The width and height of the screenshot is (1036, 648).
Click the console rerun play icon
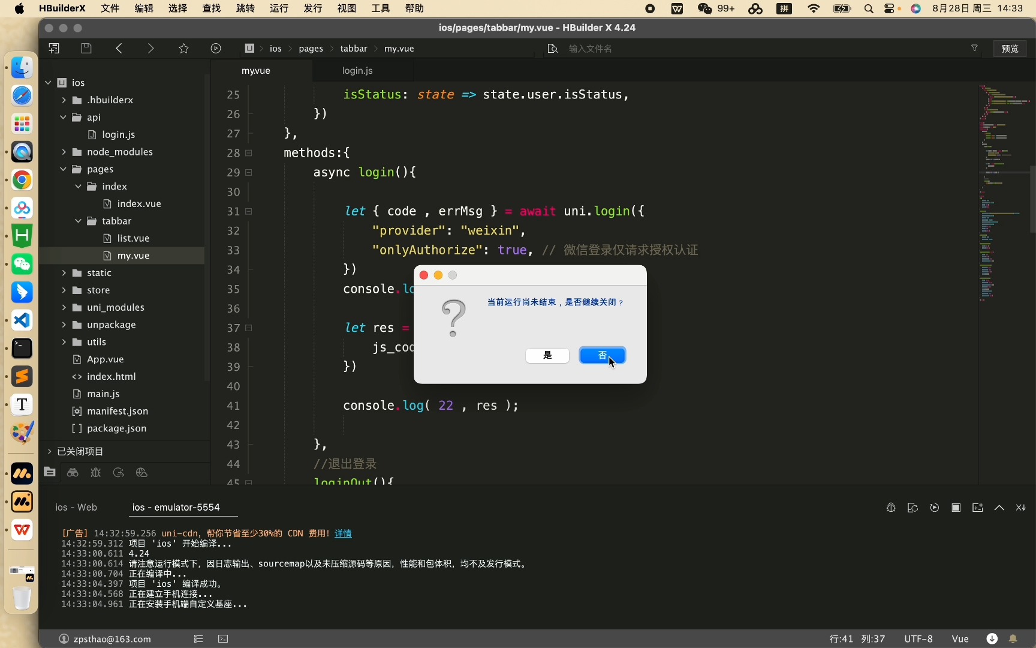pyautogui.click(x=934, y=508)
